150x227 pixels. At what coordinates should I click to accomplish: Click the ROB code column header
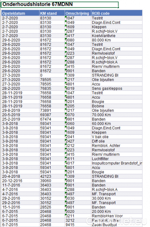pos(117,13)
